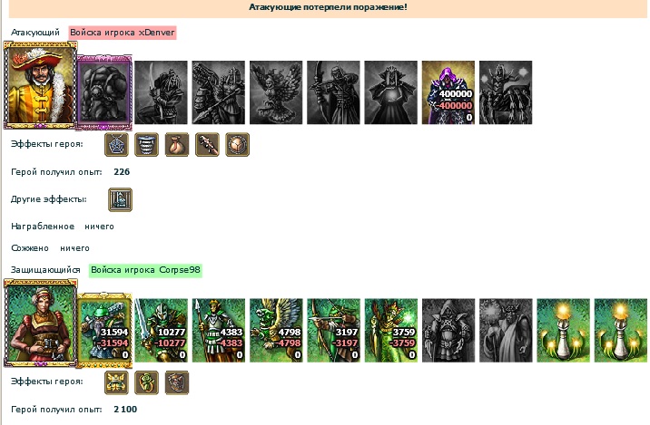The width and height of the screenshot is (650, 425).
Task: Click the round shield hero effect icon
Action: 238,144
